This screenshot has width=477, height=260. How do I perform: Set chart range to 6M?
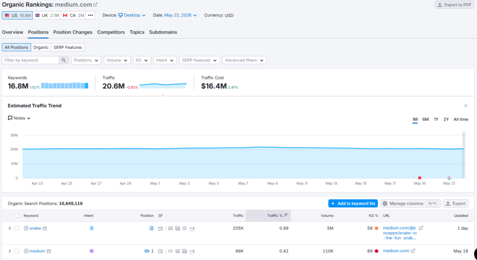(x=425, y=120)
